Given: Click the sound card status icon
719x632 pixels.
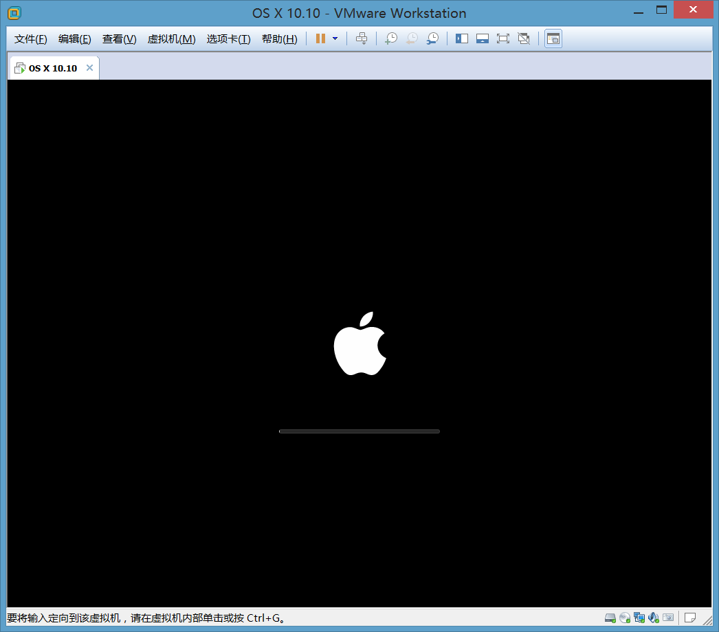Looking at the screenshot, I should pos(654,618).
